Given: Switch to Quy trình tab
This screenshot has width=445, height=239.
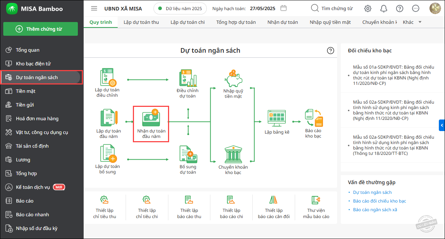Looking at the screenshot, I should [101, 22].
